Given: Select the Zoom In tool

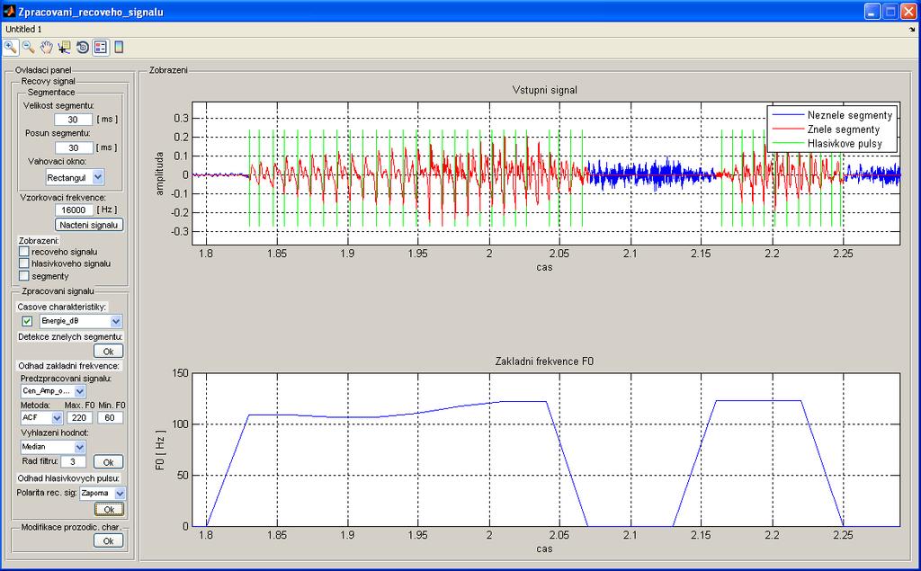Looking at the screenshot, I should coord(11,48).
